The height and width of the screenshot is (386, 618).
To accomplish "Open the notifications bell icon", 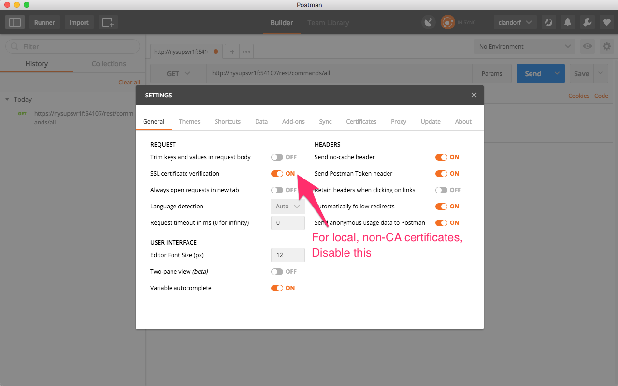I will coord(568,22).
